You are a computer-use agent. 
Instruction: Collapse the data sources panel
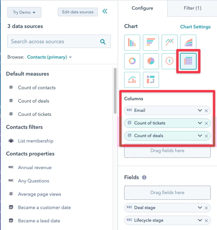[x=105, y=12]
